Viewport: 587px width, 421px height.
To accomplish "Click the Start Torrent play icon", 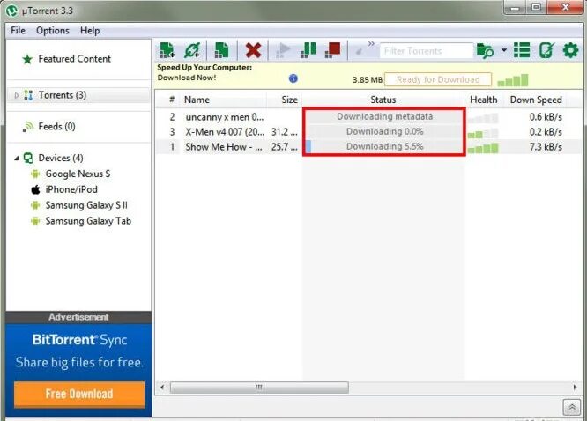I will click(x=283, y=50).
